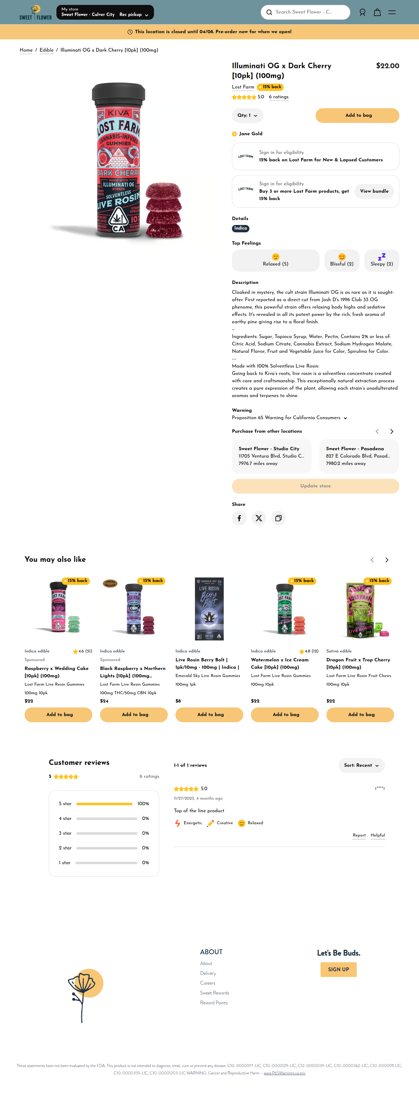
Task: Click View bundle button
Action: pos(374,191)
